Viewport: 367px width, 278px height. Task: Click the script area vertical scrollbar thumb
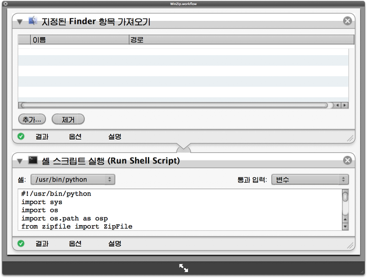345,196
